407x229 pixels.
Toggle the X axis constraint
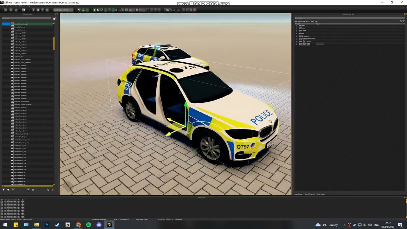106,10
